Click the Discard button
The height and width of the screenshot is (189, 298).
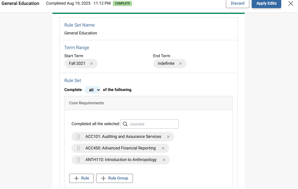(237, 3)
